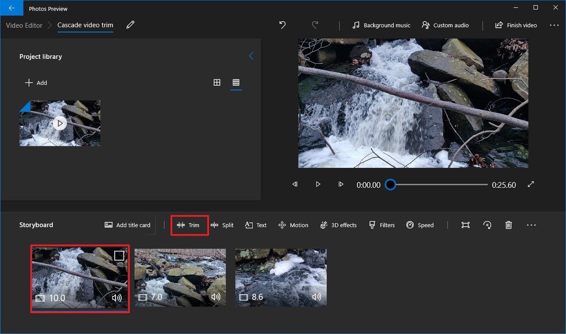Open more options next to Finish video
Screen dimensions: 566x334
pyautogui.click(x=554, y=25)
